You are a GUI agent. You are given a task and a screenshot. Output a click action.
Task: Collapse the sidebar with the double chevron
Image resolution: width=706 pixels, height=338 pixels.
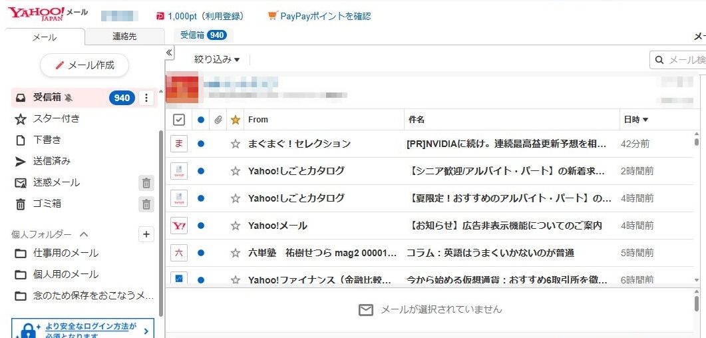[x=169, y=53]
